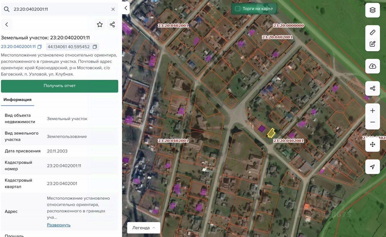
Task: Click the Кадастровый квартал value 23:20:0402001
Action: coord(62,183)
